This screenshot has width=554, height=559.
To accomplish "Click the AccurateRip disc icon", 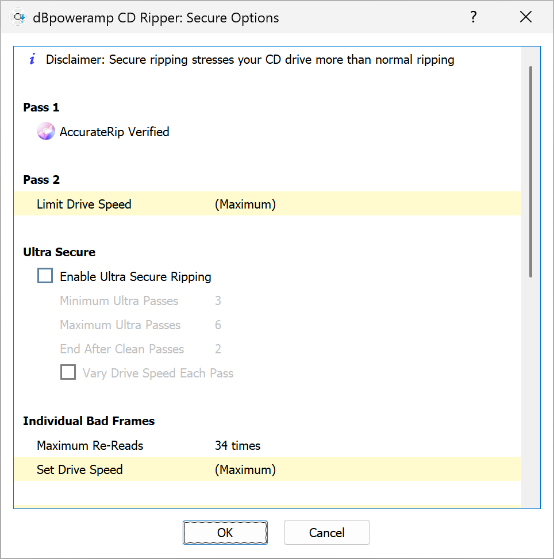I will coord(46,132).
